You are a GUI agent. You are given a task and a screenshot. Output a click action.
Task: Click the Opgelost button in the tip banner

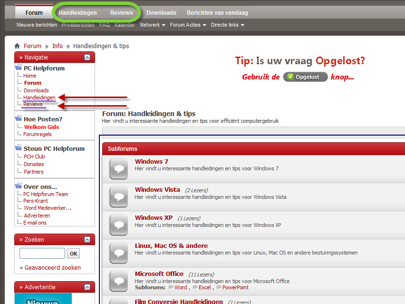(x=305, y=77)
